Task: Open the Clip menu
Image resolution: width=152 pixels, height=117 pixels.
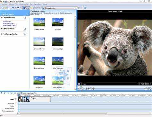Action: (x=31, y=4)
